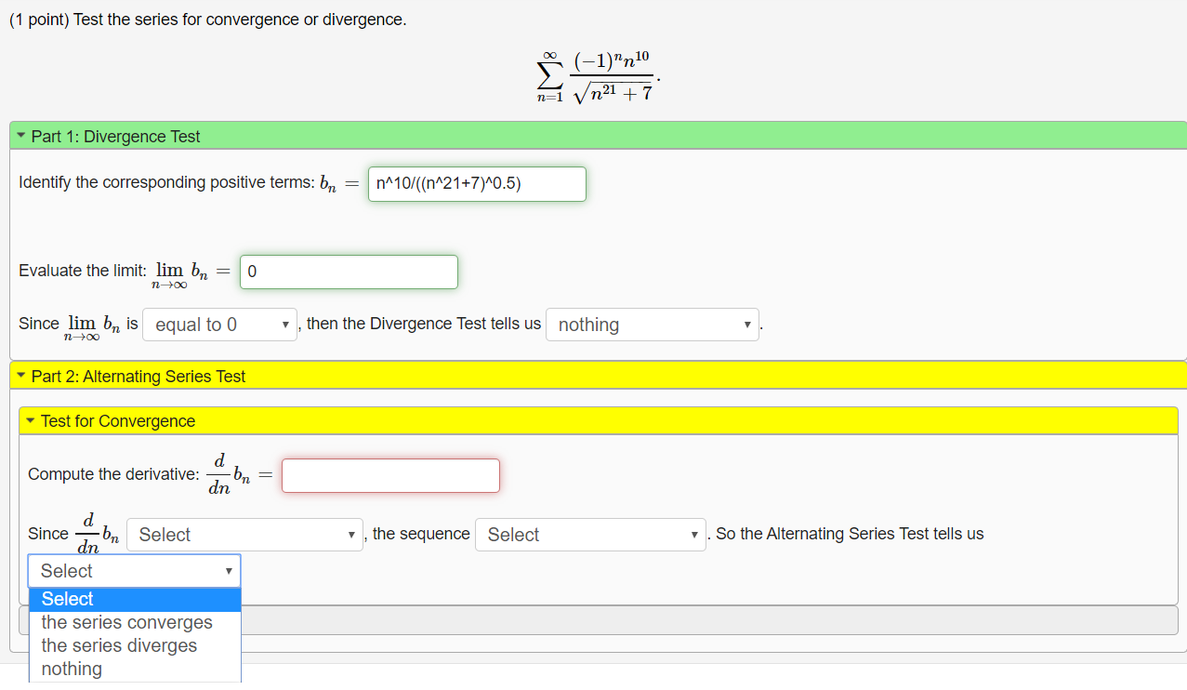Click the dropdown arrow on the 'nothing' selector
This screenshot has height=690, width=1187.
(747, 324)
